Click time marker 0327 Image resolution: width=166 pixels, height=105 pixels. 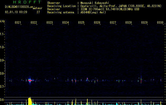[x=113, y=22]
